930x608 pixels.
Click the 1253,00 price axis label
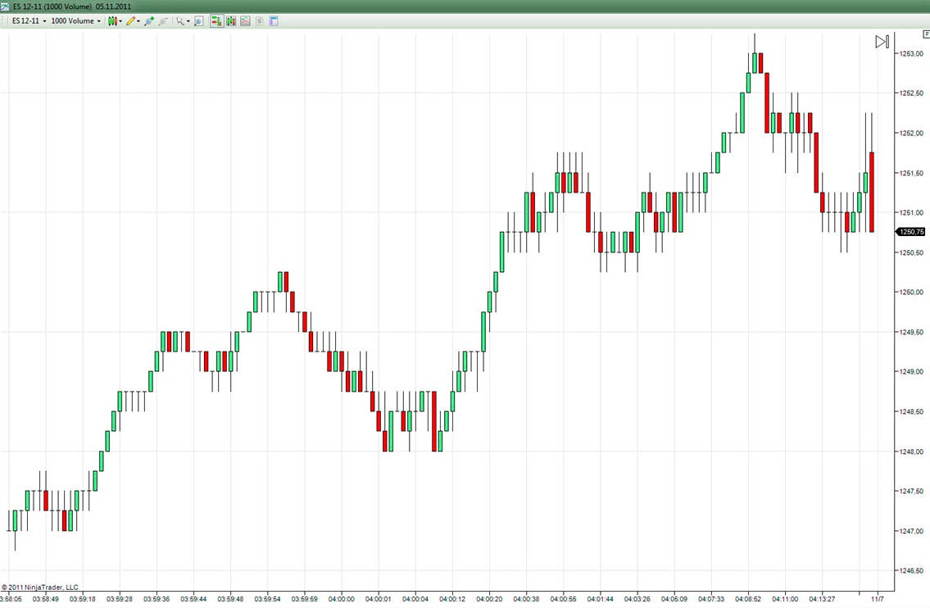[911, 53]
